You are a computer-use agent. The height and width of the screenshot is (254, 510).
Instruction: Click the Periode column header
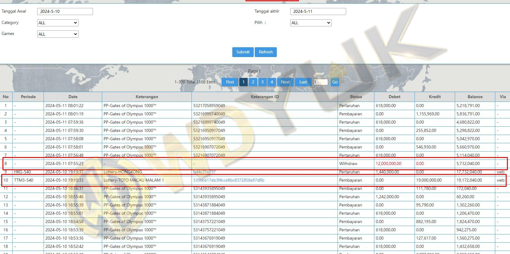[x=28, y=97]
